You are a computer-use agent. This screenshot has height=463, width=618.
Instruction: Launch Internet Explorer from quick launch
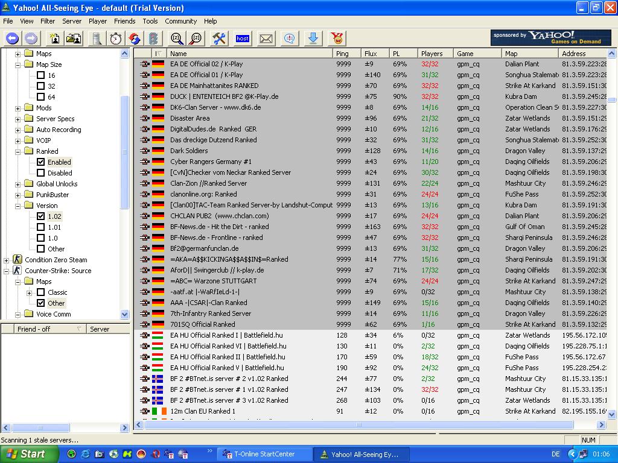pyautogui.click(x=85, y=454)
